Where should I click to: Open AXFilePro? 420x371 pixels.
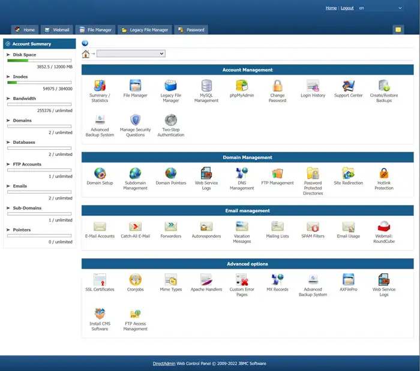(x=348, y=282)
